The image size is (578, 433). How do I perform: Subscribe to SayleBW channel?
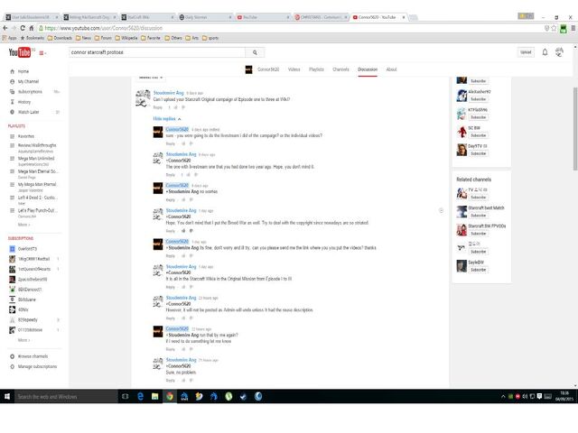478,270
